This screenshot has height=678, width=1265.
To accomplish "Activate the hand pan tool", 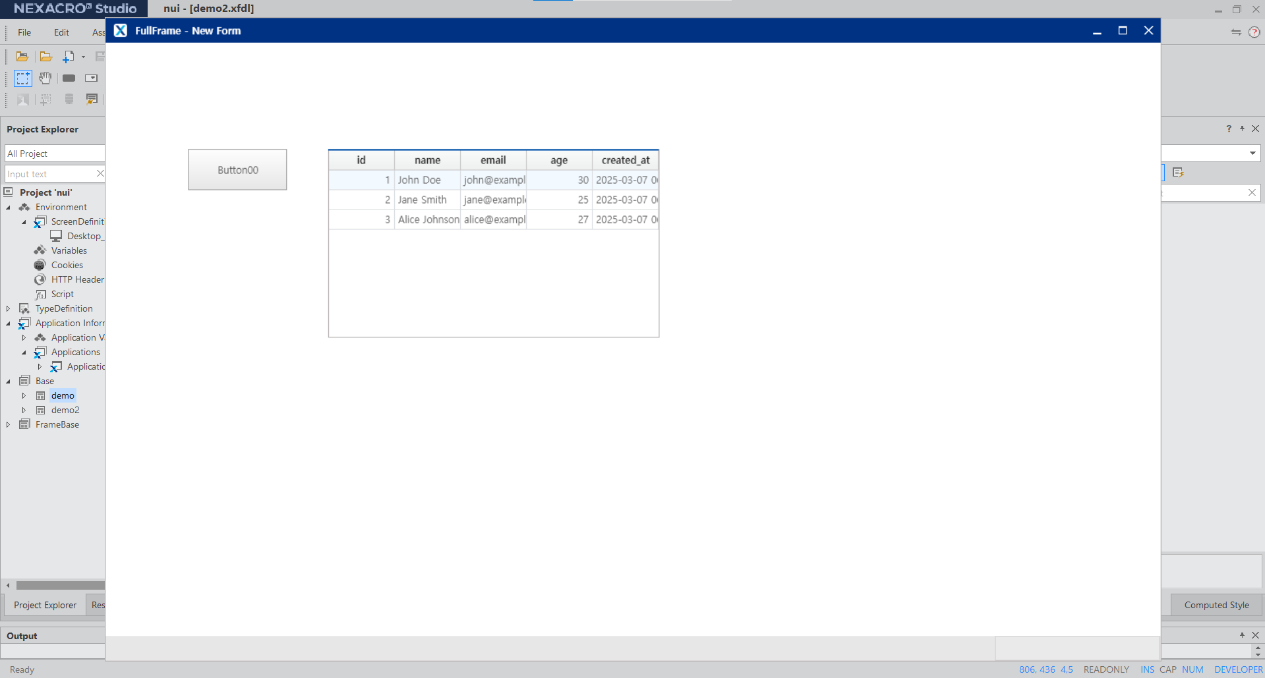I will pyautogui.click(x=45, y=78).
